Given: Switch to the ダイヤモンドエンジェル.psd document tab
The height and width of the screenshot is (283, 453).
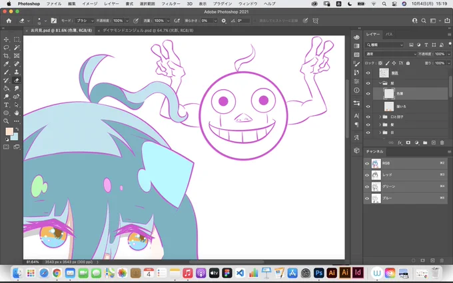Looking at the screenshot, I should tap(148, 31).
